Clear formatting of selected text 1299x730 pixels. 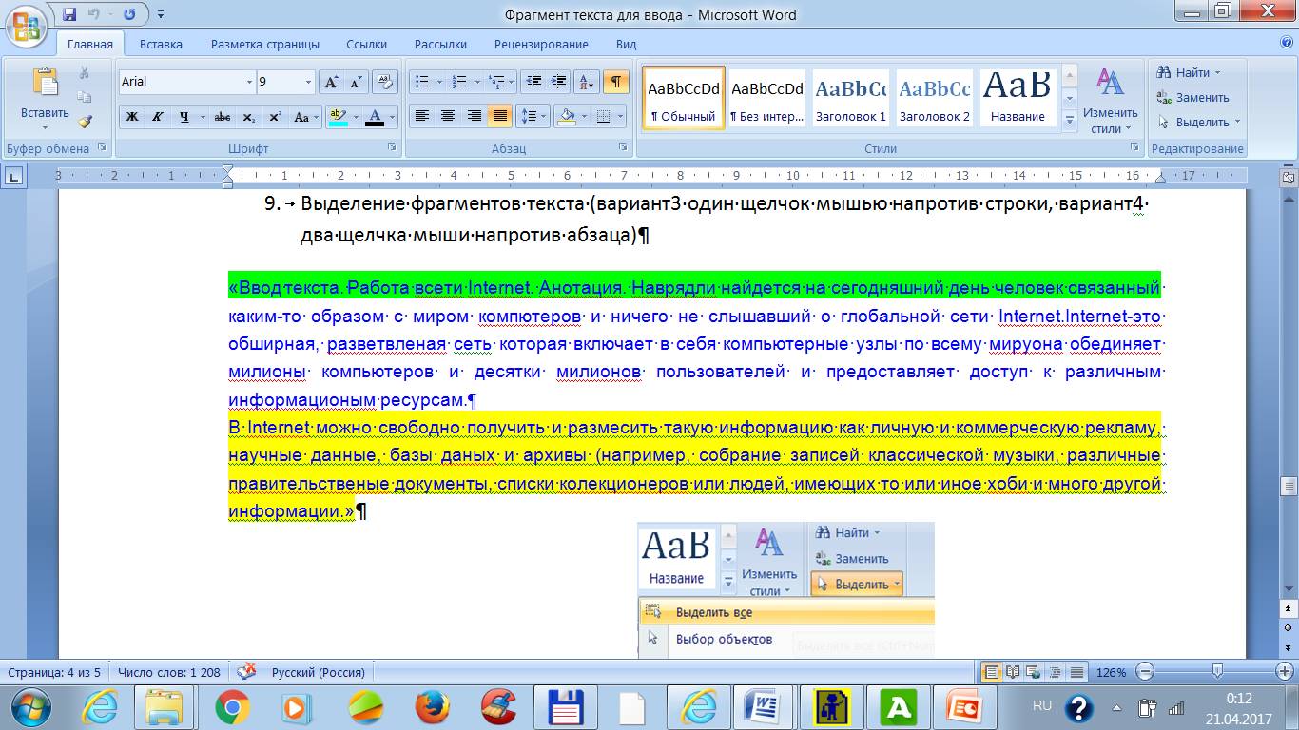click(385, 82)
